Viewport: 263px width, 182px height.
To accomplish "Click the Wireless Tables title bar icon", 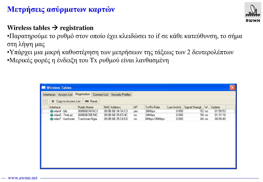I will [43, 88].
